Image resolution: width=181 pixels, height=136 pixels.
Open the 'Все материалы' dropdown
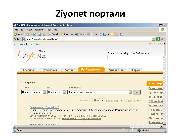(x=33, y=92)
